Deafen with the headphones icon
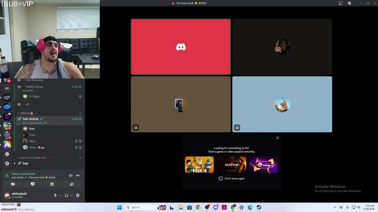The image size is (378, 212). pos(66,195)
